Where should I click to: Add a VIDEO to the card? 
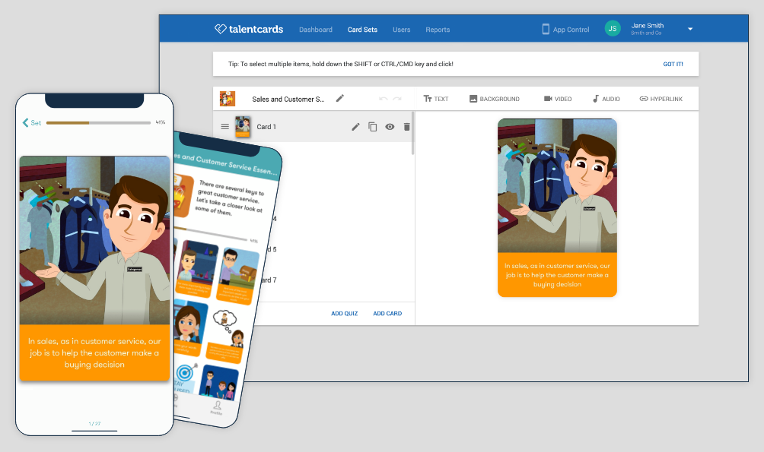coord(557,98)
